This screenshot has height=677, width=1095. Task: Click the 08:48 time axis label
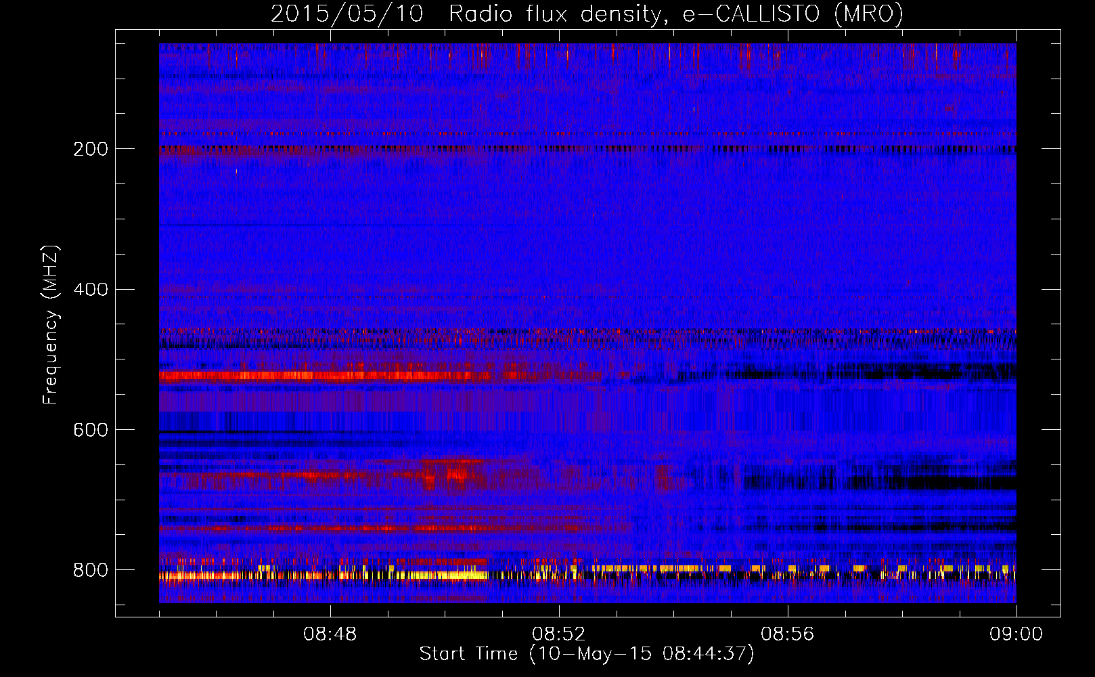(330, 634)
